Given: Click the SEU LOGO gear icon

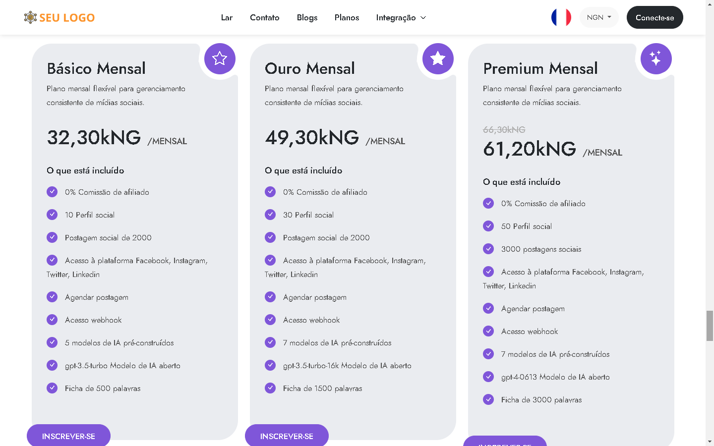Looking at the screenshot, I should (31, 17).
